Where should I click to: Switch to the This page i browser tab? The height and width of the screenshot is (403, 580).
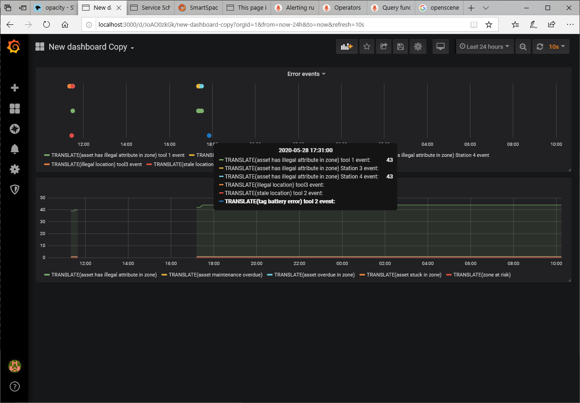246,8
